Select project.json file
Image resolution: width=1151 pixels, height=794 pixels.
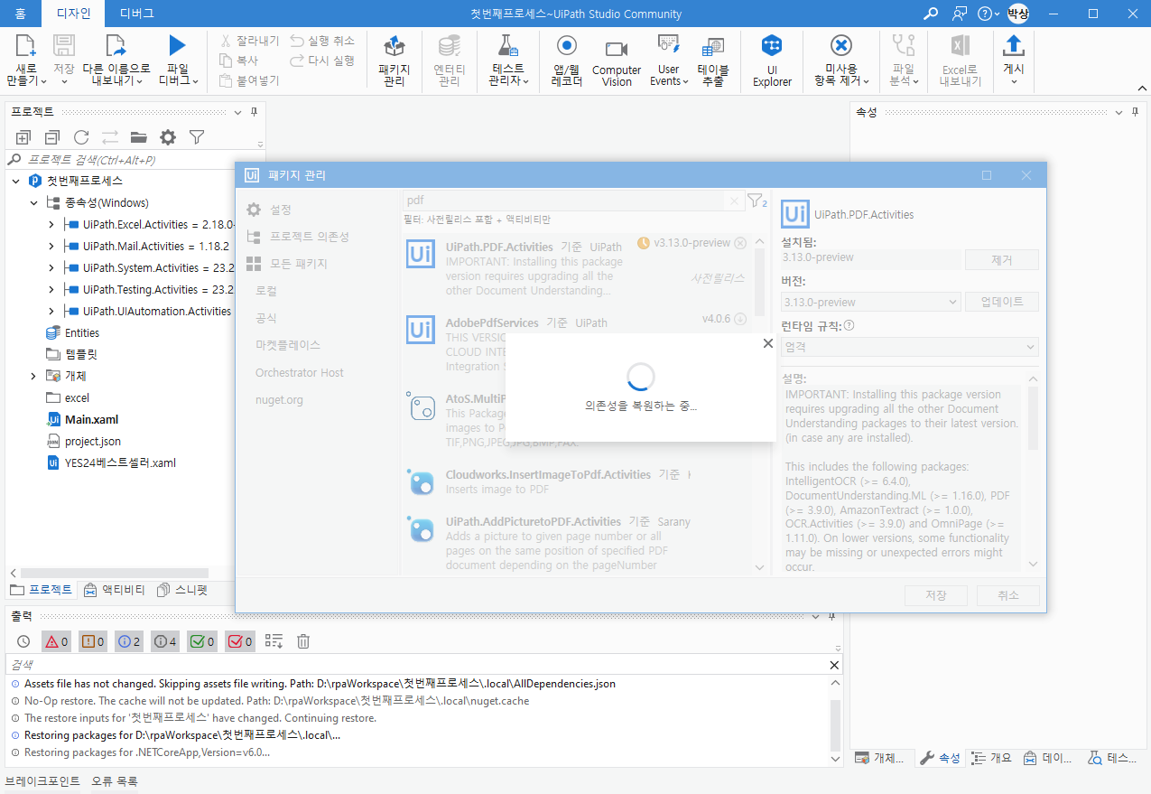[x=93, y=442]
